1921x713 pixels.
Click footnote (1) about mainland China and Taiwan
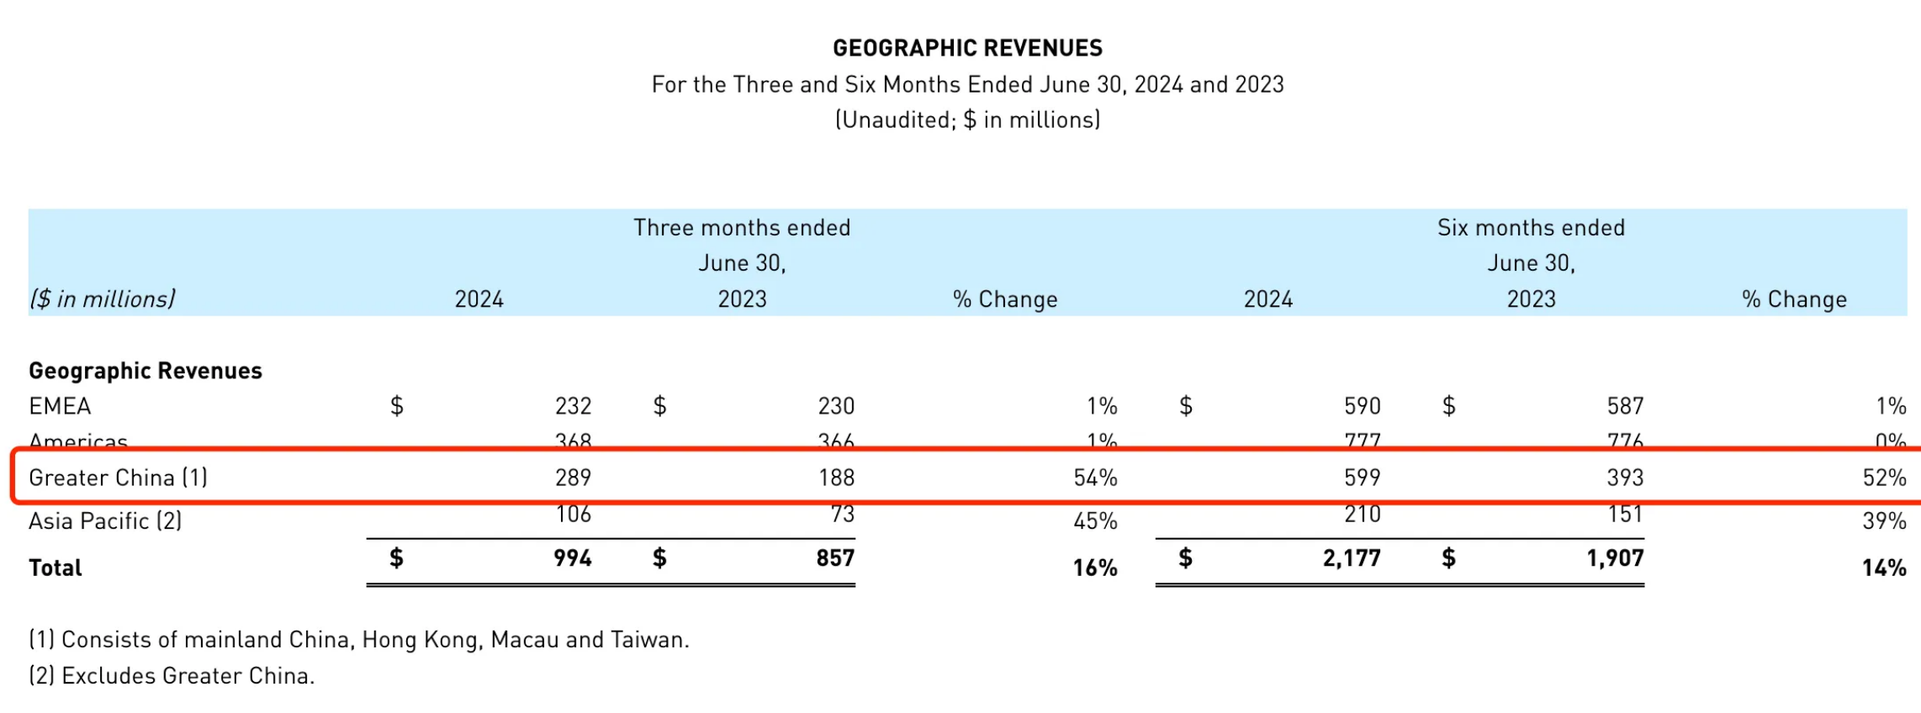tap(359, 640)
